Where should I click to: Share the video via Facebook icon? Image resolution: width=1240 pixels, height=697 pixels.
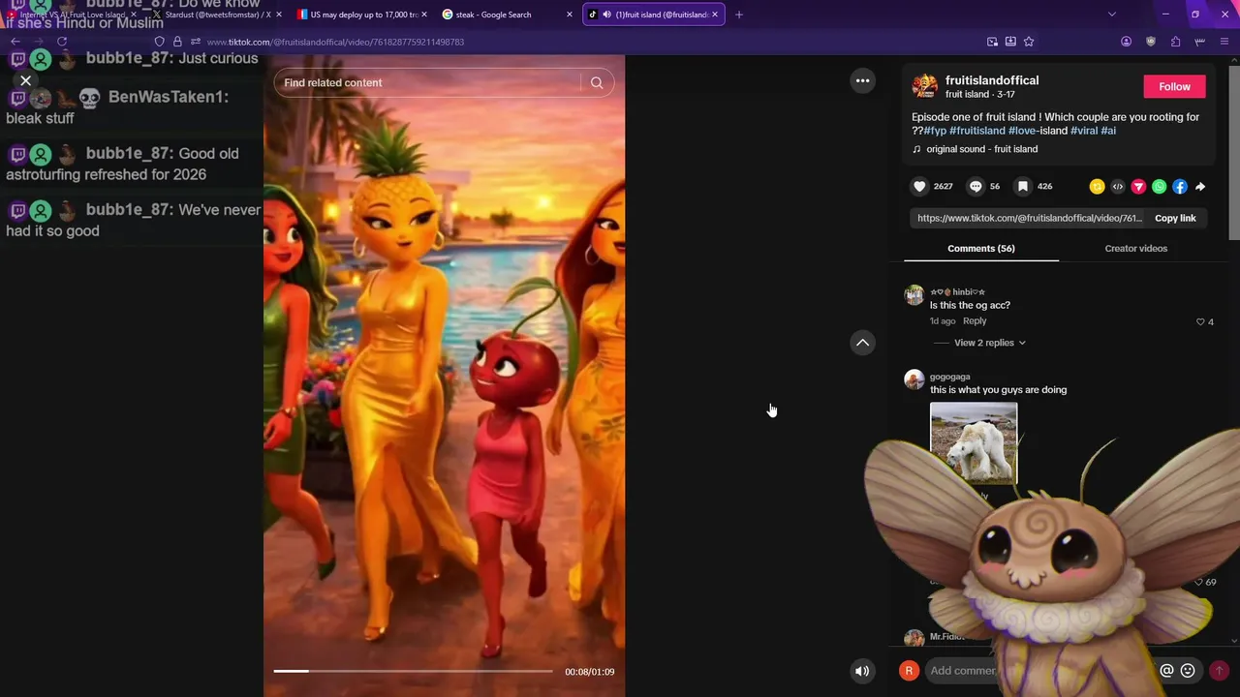1179,187
